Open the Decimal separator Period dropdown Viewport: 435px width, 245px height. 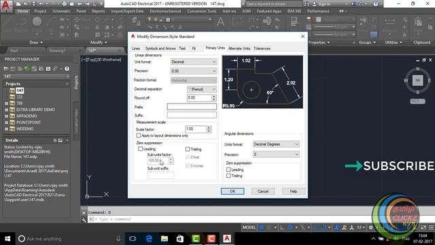tap(202, 89)
